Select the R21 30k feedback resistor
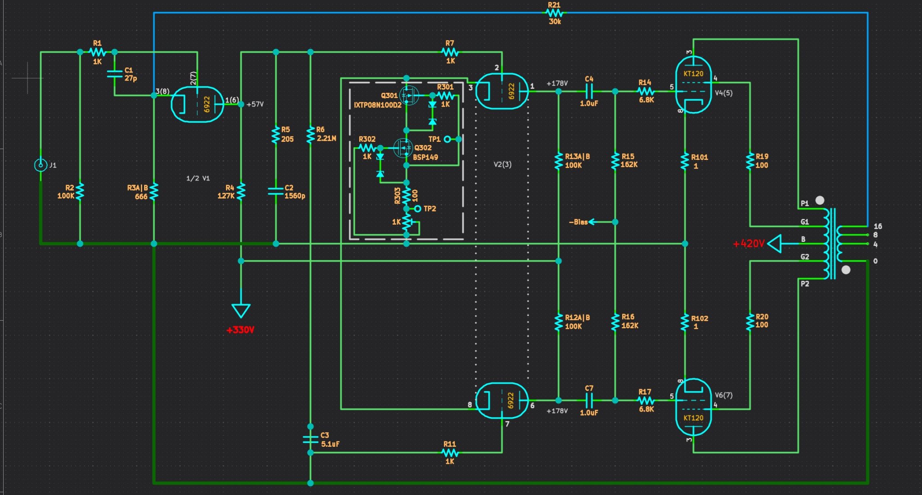Viewport: 922px width, 495px height. 554,13
